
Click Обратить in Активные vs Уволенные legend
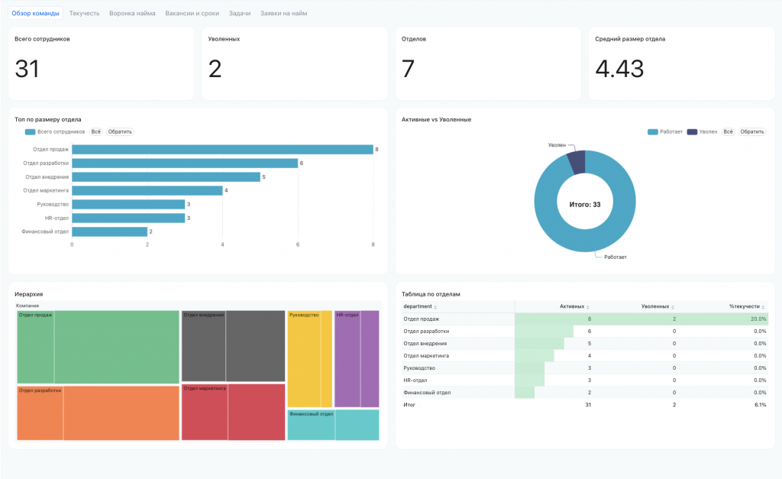[x=752, y=131]
